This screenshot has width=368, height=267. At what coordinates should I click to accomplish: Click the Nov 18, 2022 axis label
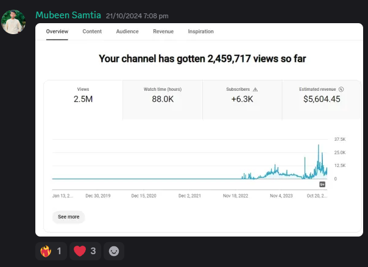click(235, 196)
